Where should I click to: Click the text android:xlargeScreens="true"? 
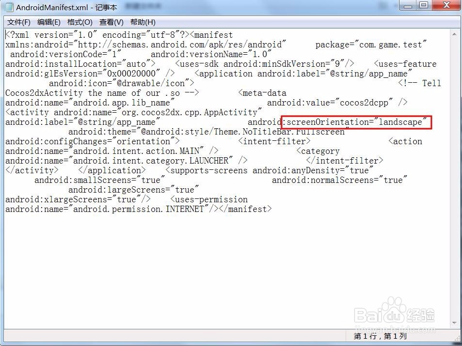pyautogui.click(x=73, y=200)
